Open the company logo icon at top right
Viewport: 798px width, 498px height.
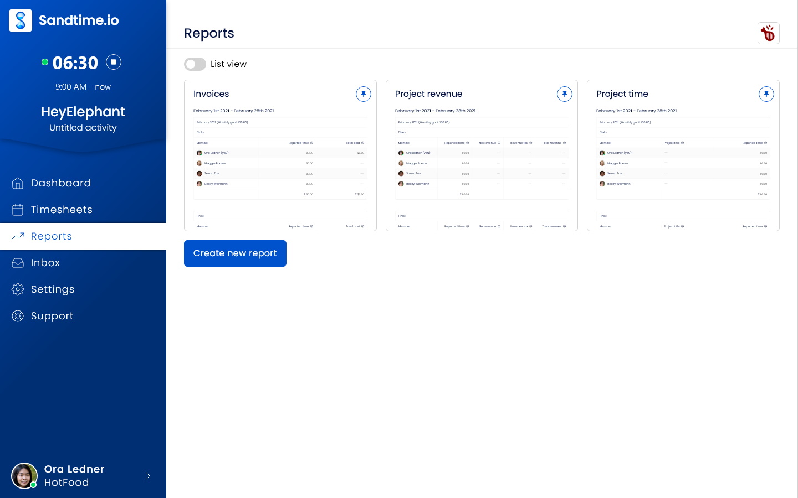[768, 33]
